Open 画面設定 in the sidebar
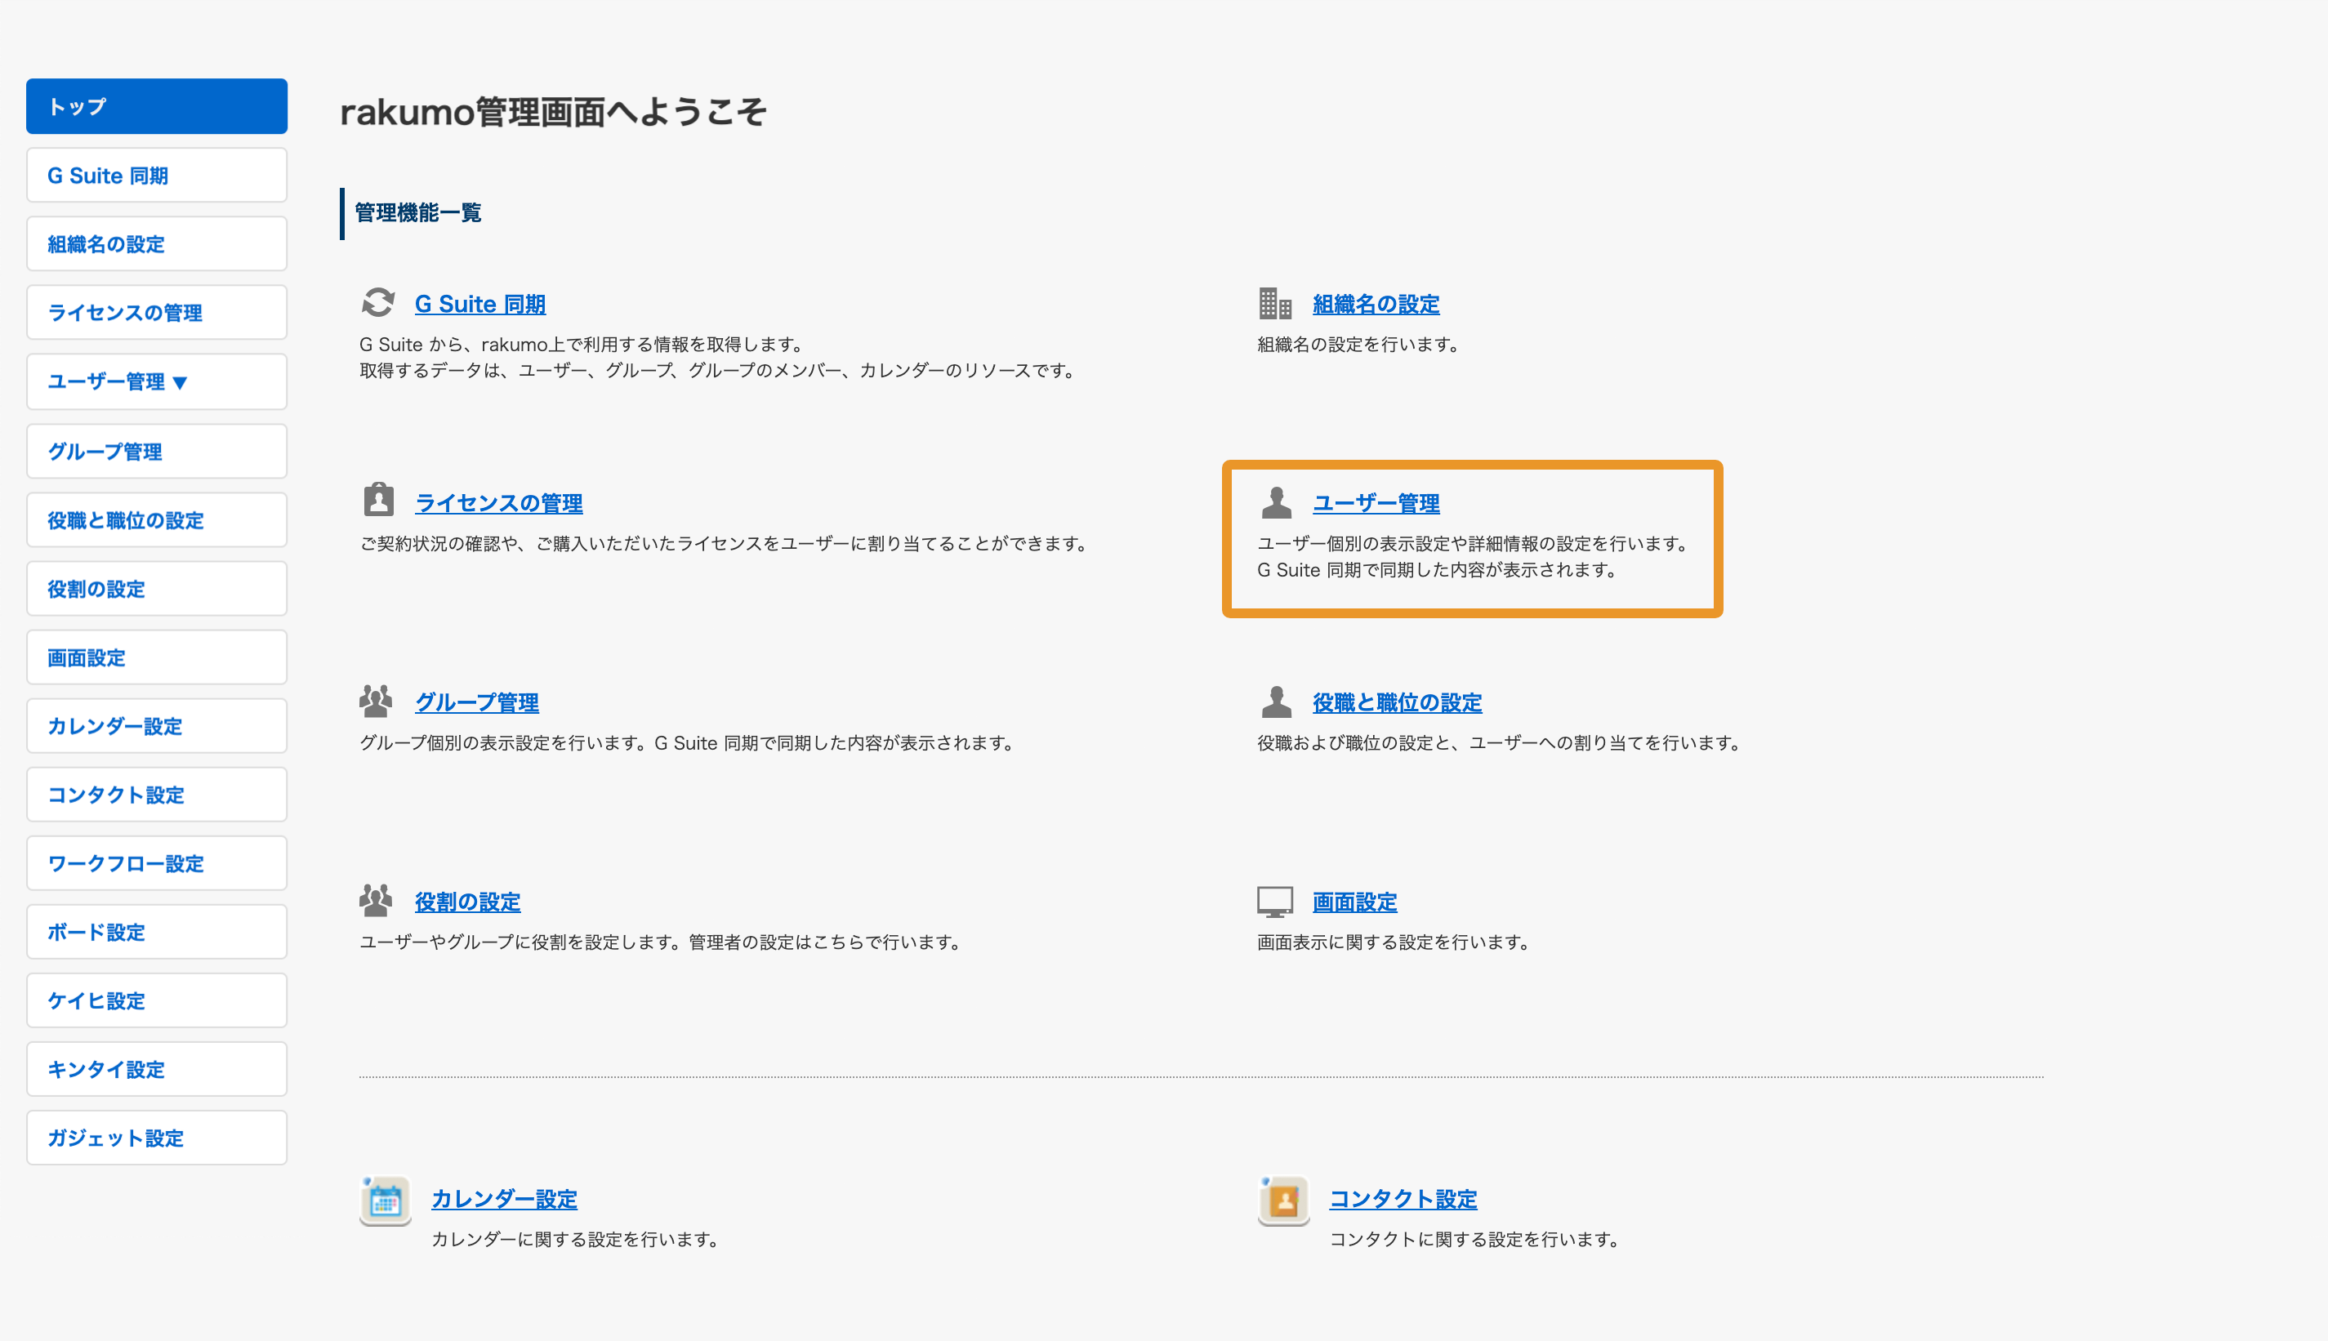The image size is (2328, 1341). (x=157, y=657)
